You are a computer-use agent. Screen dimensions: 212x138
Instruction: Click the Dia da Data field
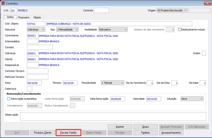pos(174,83)
